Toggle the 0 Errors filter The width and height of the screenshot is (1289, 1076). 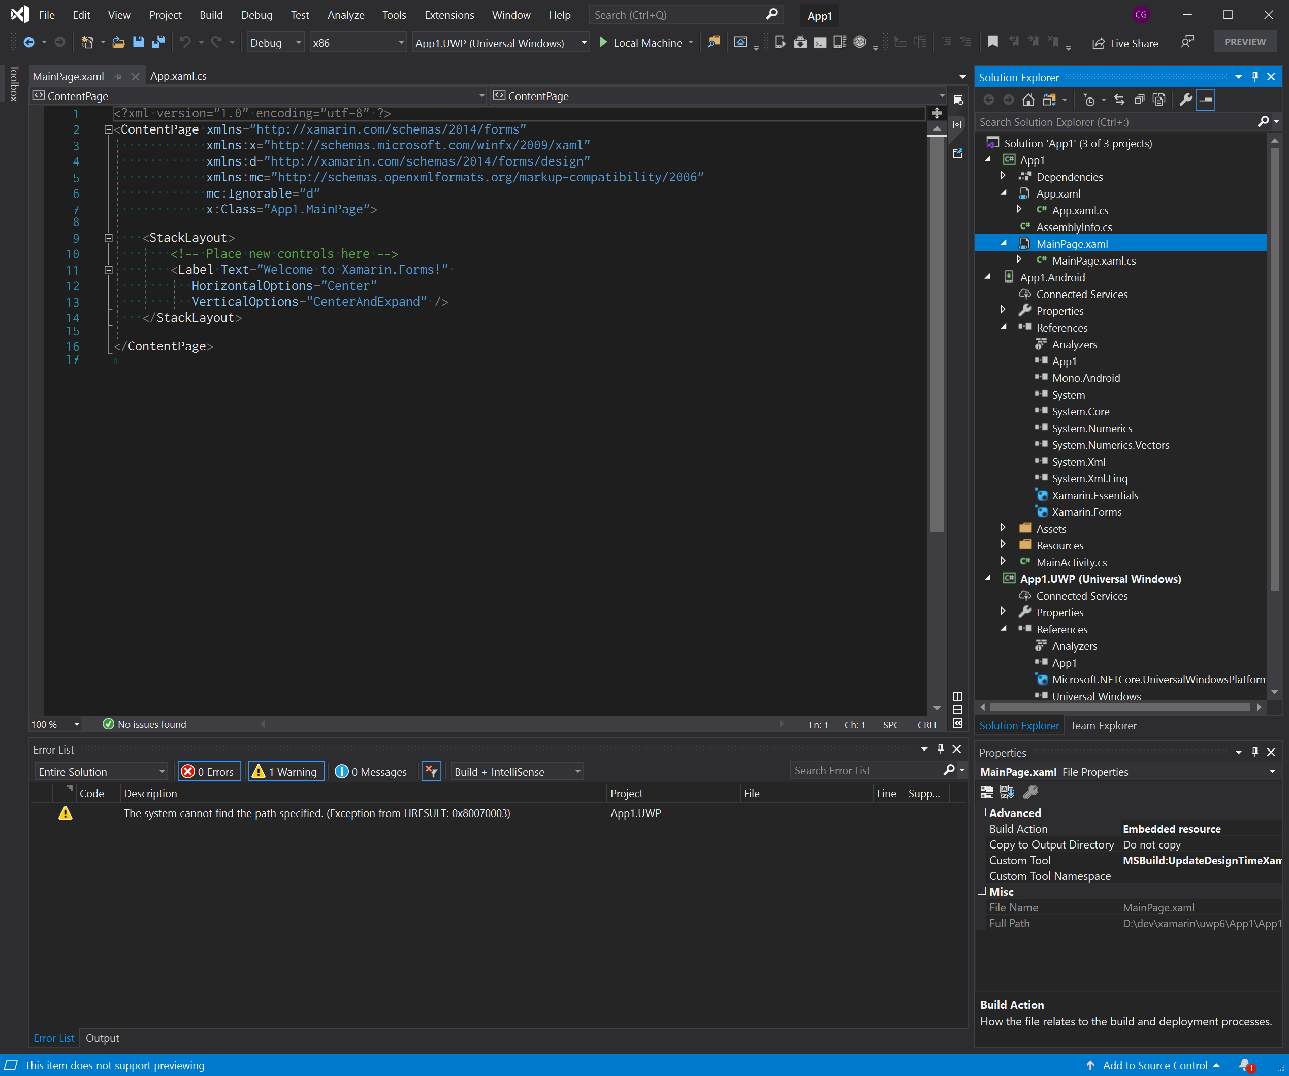click(209, 771)
